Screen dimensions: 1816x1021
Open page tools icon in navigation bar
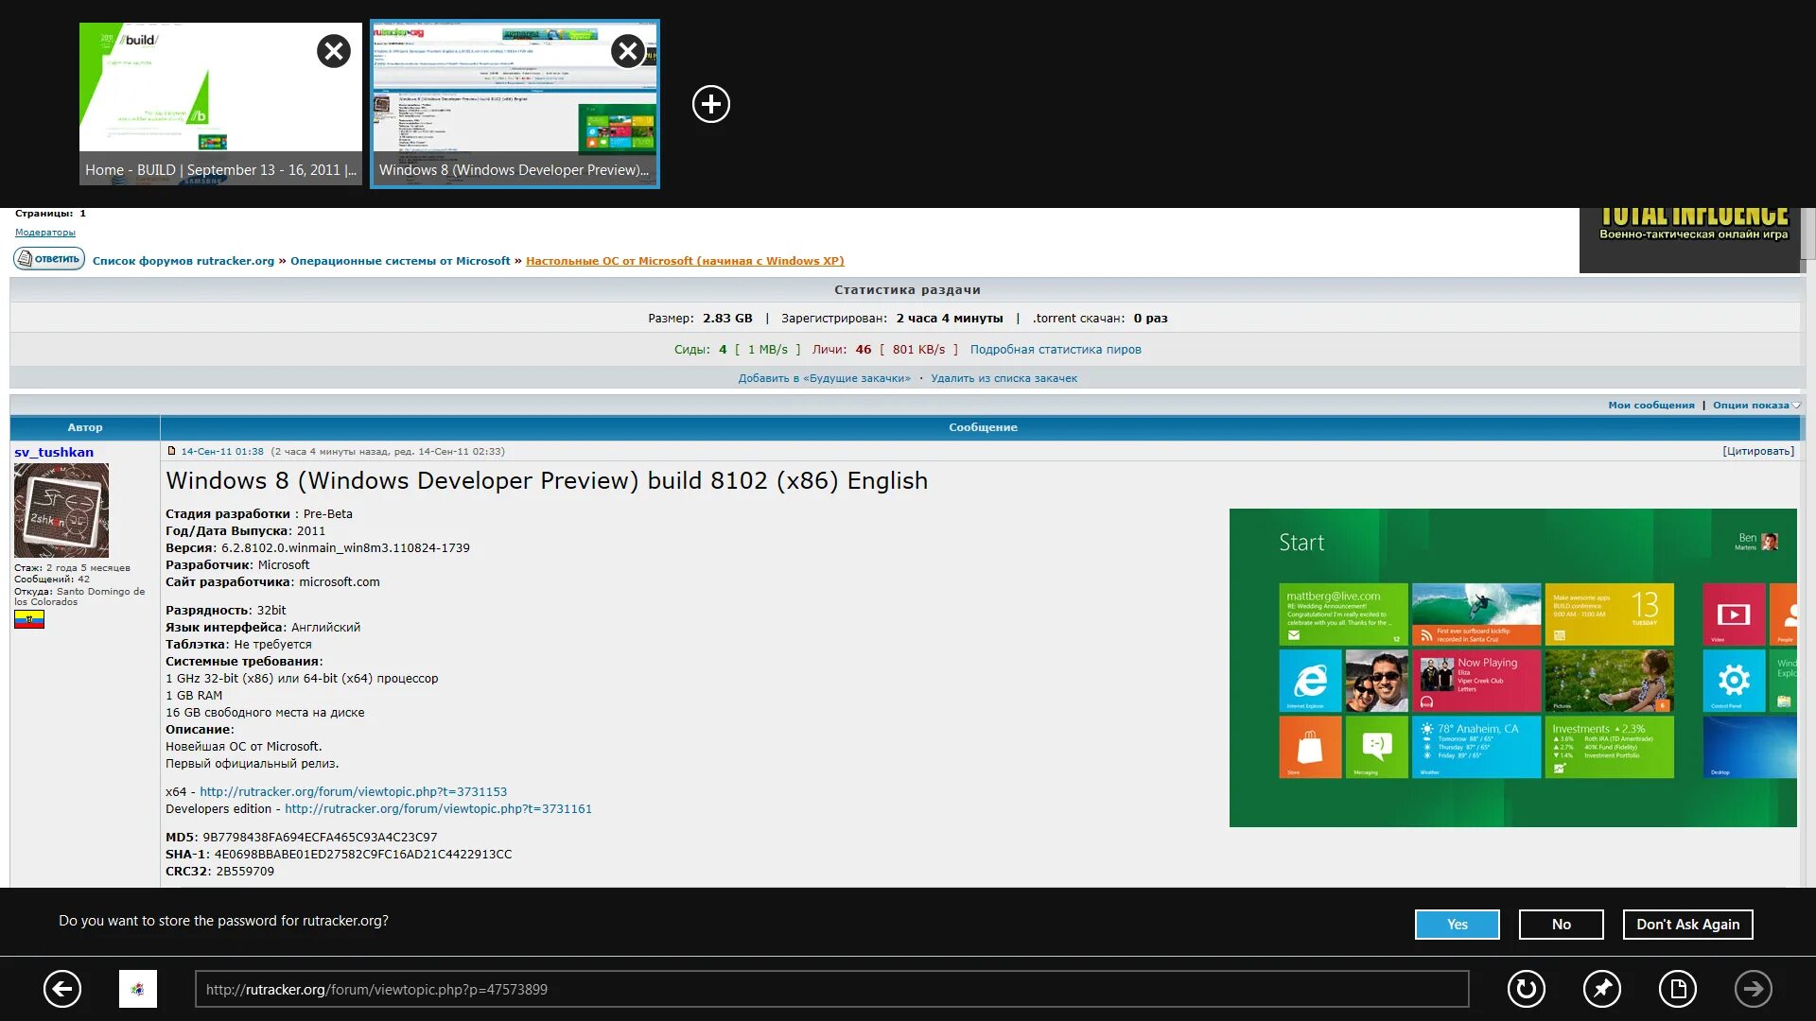(x=1678, y=989)
